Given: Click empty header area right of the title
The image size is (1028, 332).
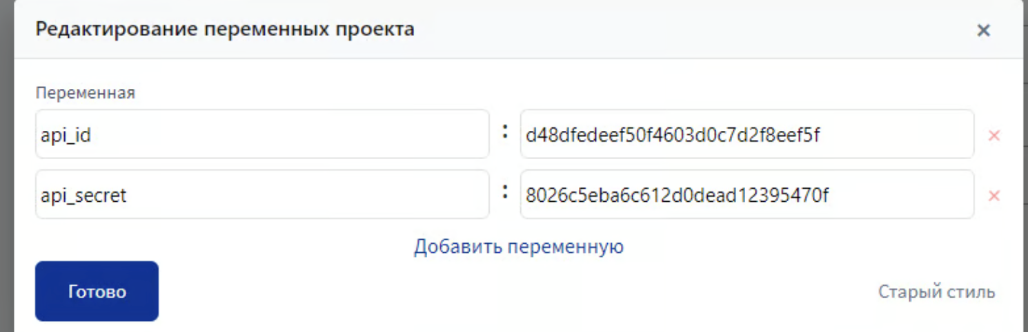Looking at the screenshot, I should [x=690, y=30].
